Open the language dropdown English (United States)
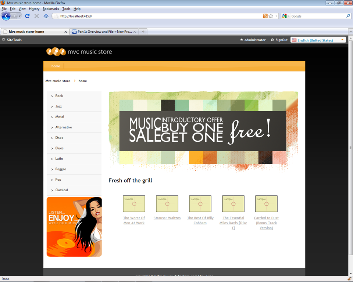Image resolution: width=353 pixels, height=282 pixels. tap(318, 40)
